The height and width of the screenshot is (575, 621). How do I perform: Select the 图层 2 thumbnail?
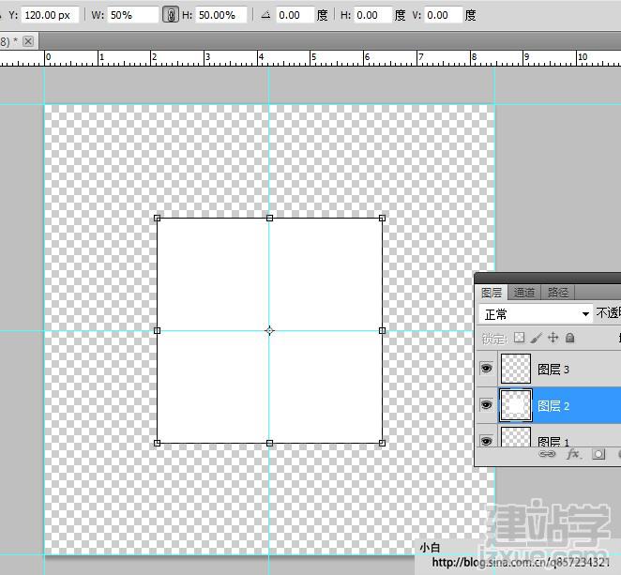click(516, 405)
